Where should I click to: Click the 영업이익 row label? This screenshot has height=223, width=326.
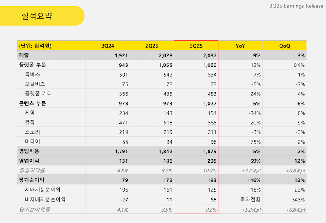[x=29, y=161]
